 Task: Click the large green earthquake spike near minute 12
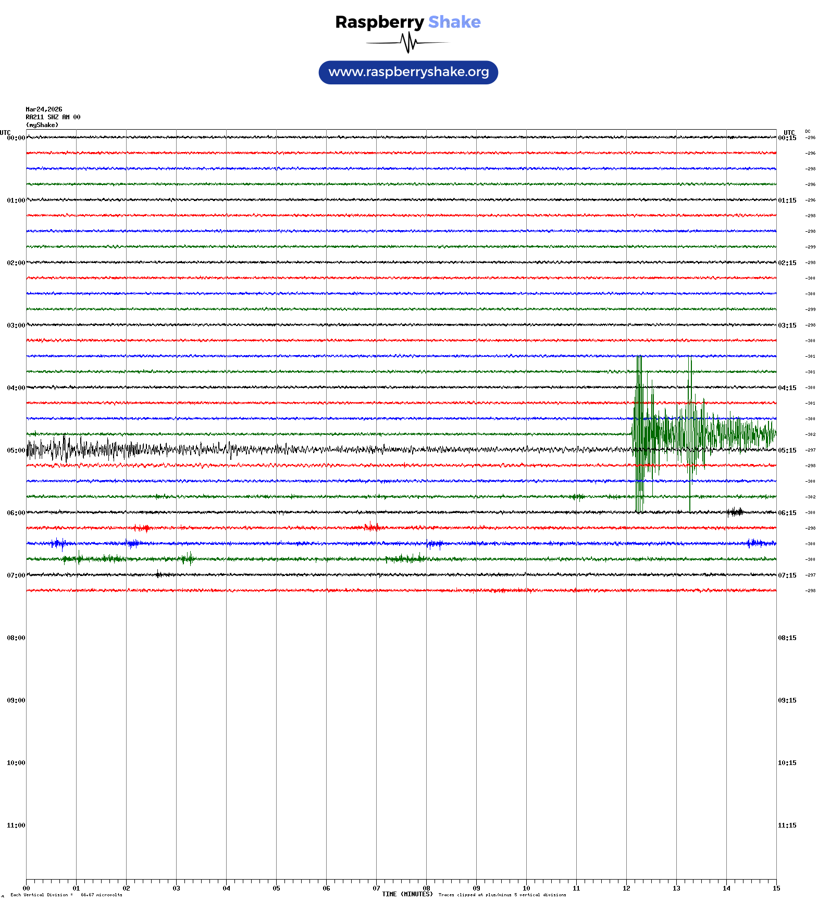(639, 432)
